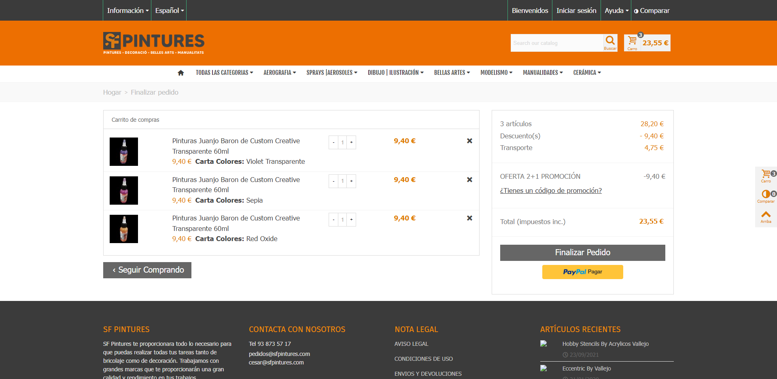This screenshot has height=379, width=777.
Task: Open the Información dropdown
Action: coord(127,11)
